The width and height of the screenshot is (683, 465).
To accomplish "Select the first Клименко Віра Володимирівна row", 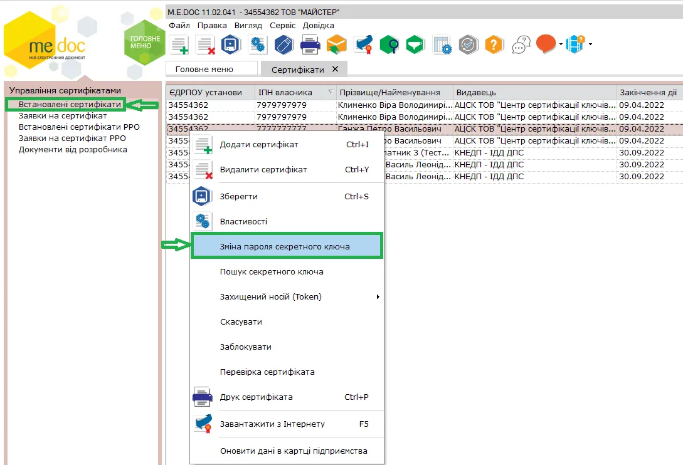I will click(424, 105).
